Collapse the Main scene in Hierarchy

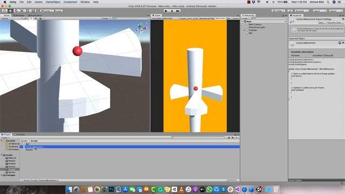(243, 22)
